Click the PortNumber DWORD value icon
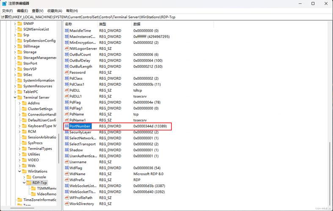Viewport: 333px width, 211px height. pyautogui.click(x=66, y=126)
